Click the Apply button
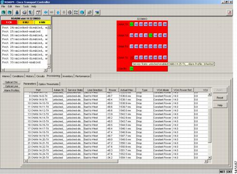Image resolution: width=237 pixels, height=174 pixels. tap(220, 90)
